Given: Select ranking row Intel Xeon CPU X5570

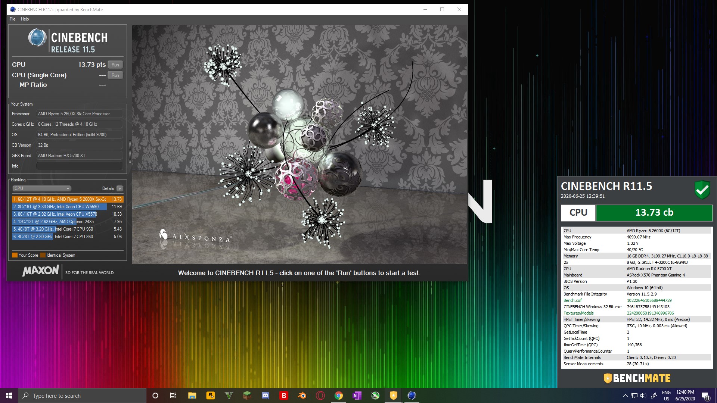Looking at the screenshot, I should point(68,214).
